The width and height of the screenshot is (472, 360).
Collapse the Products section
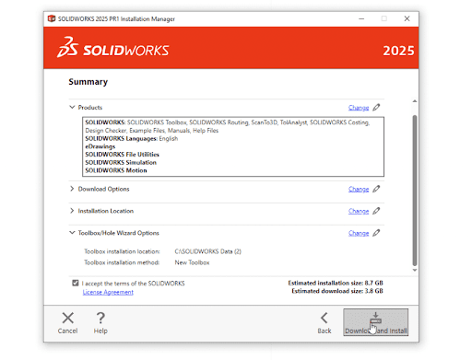coord(72,107)
